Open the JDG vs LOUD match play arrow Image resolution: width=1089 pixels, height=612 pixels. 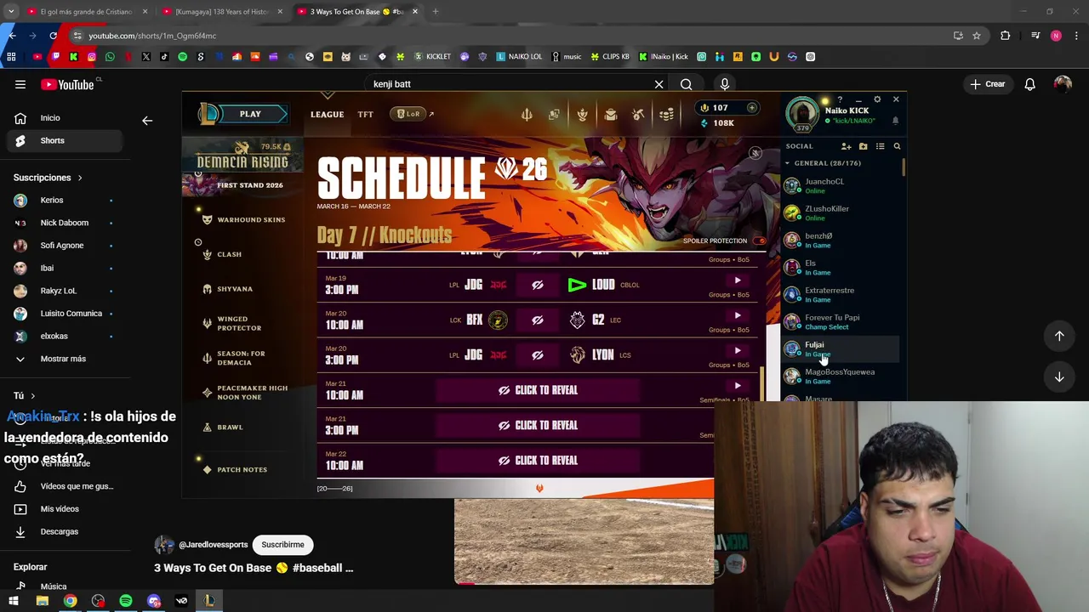click(x=738, y=280)
